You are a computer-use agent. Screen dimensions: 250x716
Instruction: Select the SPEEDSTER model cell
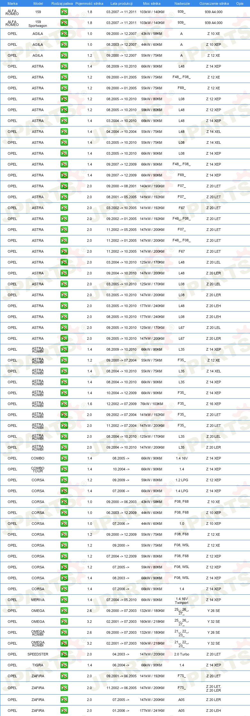click(38, 654)
